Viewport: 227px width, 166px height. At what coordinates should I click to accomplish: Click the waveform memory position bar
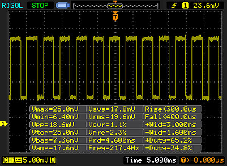[x=115, y=6]
